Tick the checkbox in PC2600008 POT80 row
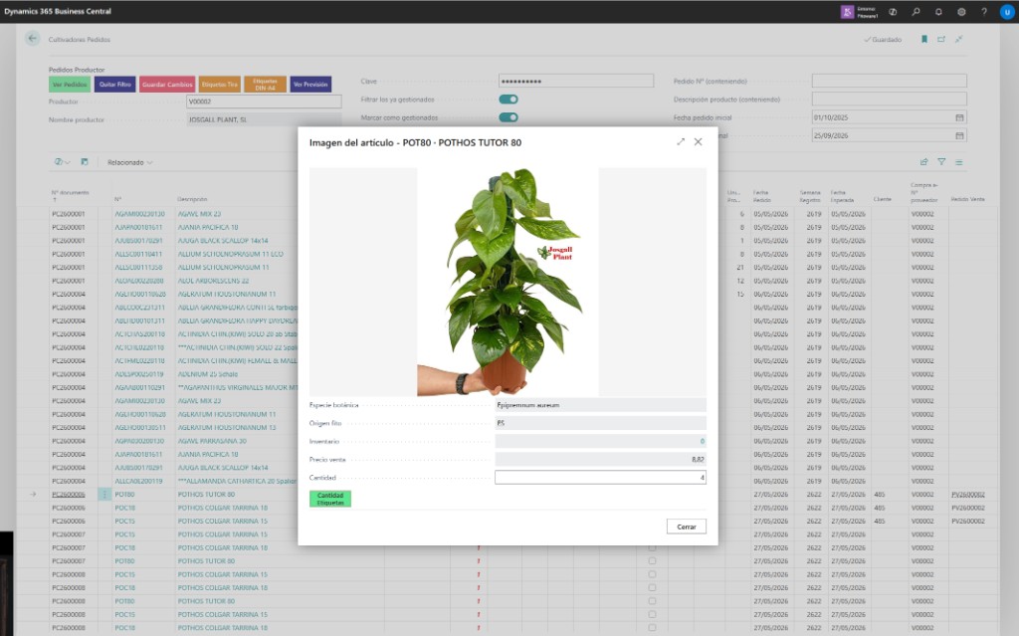The width and height of the screenshot is (1019, 636). click(x=652, y=601)
